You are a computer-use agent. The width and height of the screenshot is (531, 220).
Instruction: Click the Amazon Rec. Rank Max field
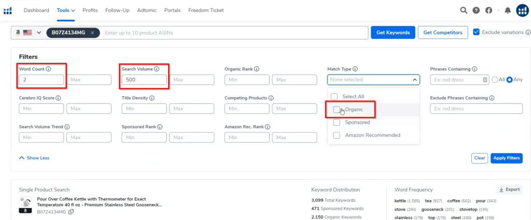(x=295, y=138)
